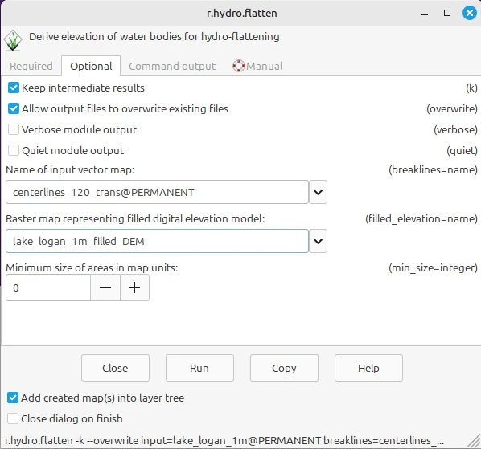Open the filled elevation raster dropdown
This screenshot has height=449, width=481.
click(x=318, y=241)
